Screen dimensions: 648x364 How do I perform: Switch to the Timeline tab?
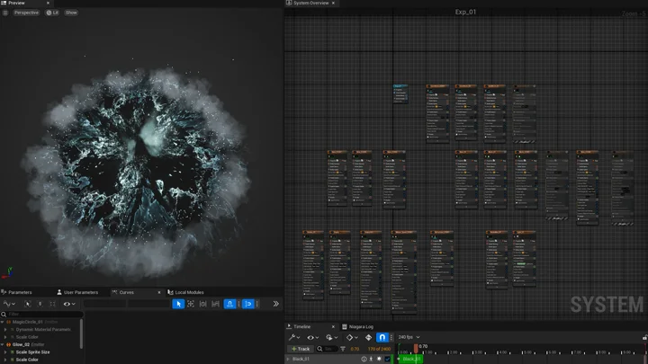pyautogui.click(x=301, y=326)
